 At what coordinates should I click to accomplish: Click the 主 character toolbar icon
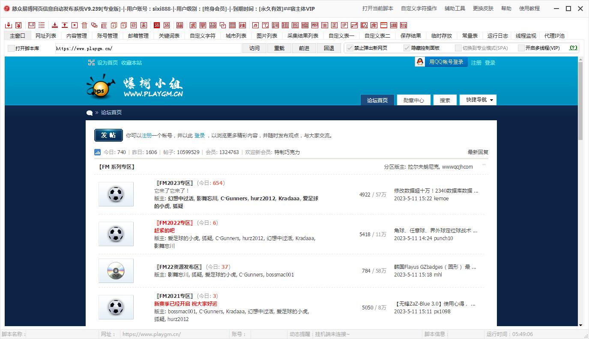click(x=325, y=25)
